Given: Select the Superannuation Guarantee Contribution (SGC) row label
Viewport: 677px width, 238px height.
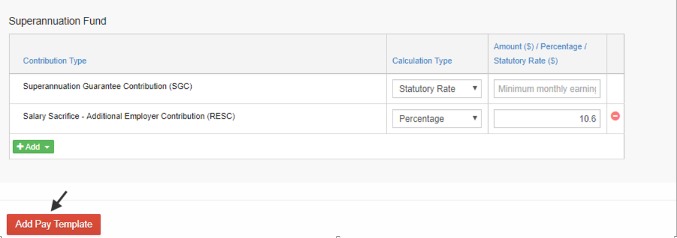Looking at the screenshot, I should tap(108, 86).
